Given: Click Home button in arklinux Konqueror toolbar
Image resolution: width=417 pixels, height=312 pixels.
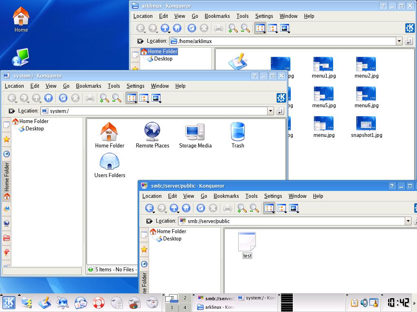Looking at the screenshot, I should [x=177, y=28].
